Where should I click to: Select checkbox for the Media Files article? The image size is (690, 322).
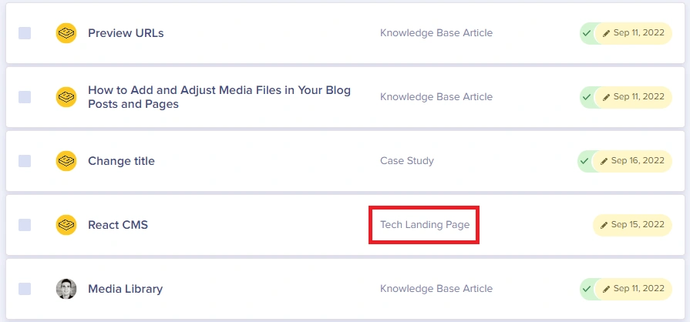point(25,97)
